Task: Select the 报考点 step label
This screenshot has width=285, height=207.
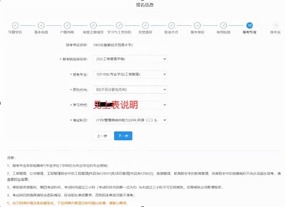Action: pos(275,32)
